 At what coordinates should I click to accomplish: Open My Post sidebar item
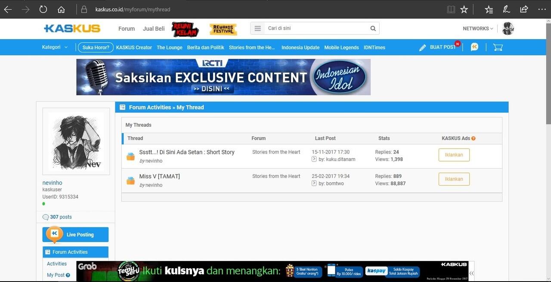[56, 275]
